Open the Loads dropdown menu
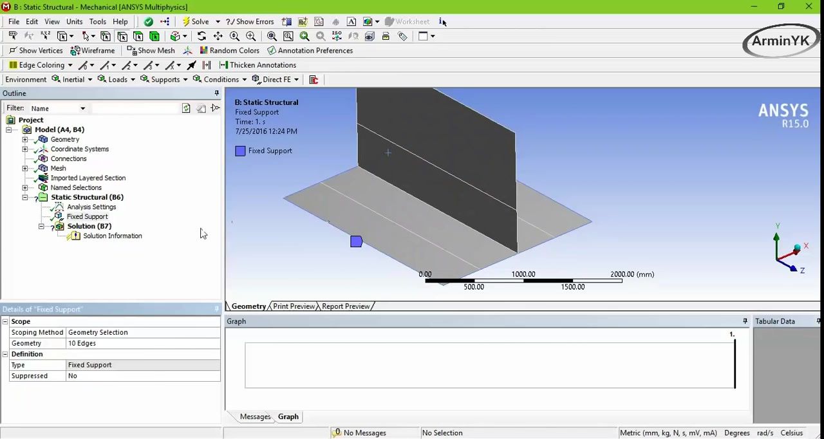824x439 pixels. (133, 79)
